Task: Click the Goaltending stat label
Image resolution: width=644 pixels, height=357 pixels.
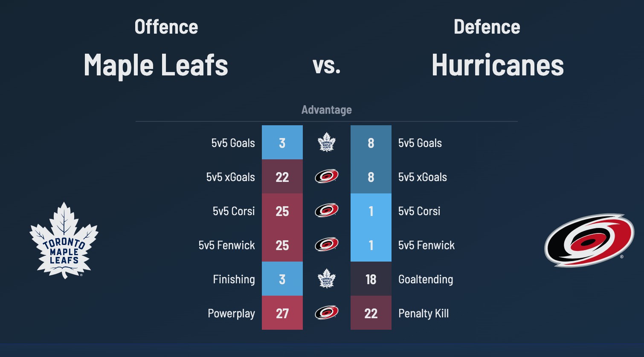Action: [426, 279]
